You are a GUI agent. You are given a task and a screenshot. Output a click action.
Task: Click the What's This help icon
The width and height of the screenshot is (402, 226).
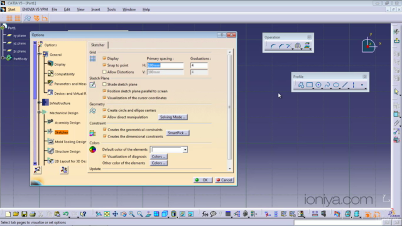coord(83,214)
